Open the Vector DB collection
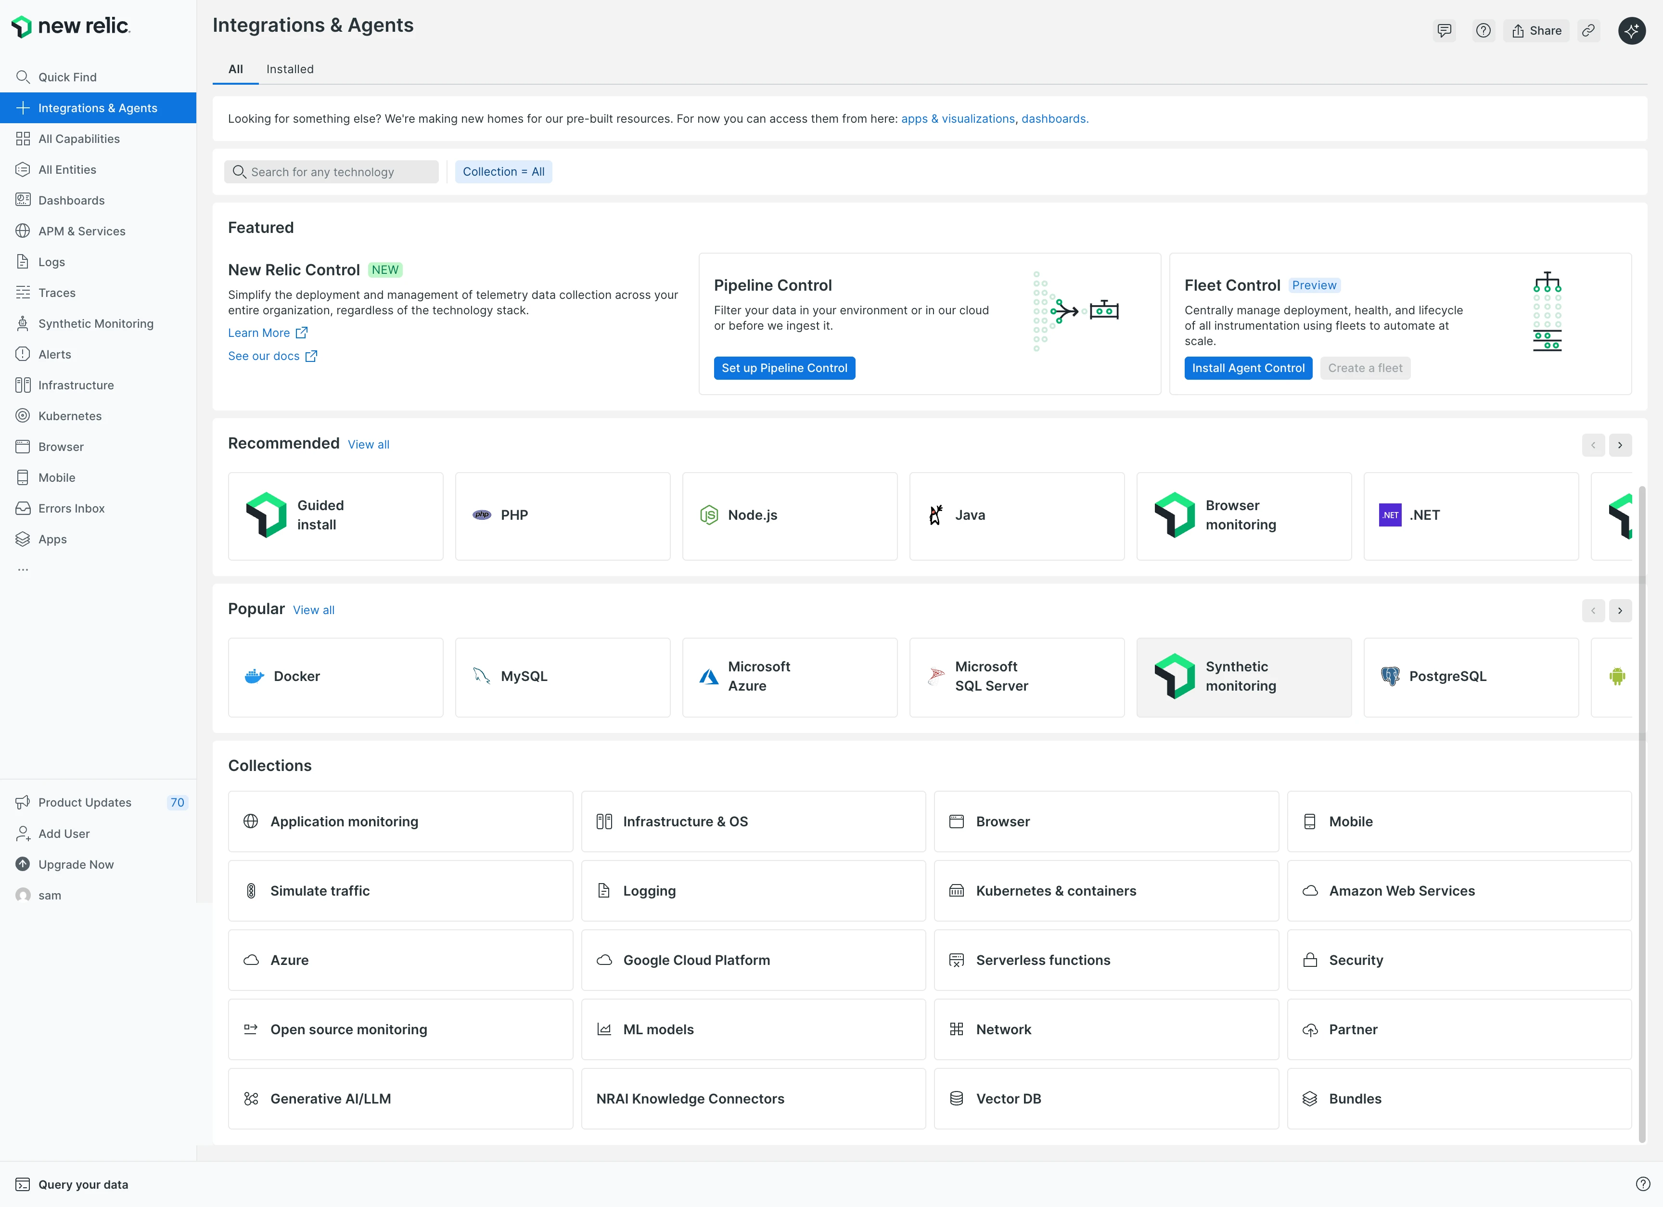Screen dimensions: 1663x1207 1106,1098
